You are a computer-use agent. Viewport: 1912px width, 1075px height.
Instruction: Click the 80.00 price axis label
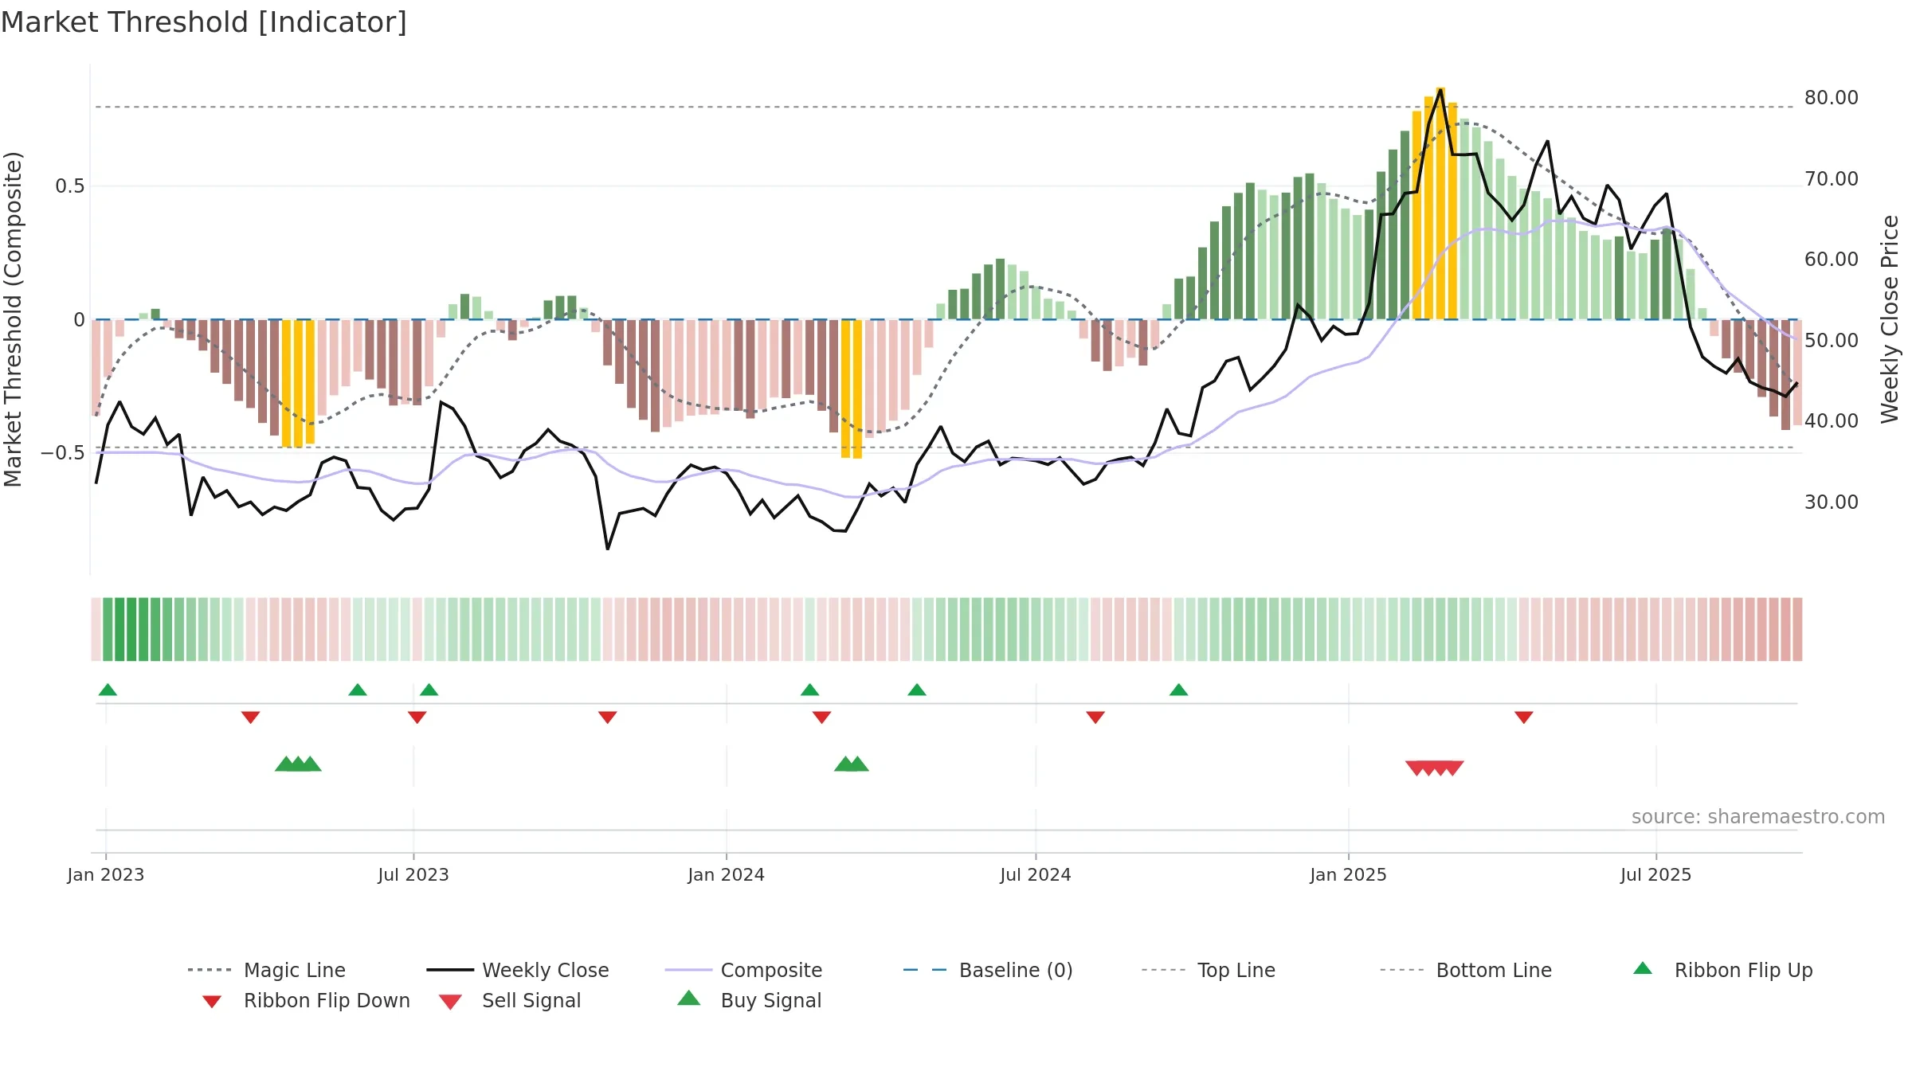pos(1832,98)
